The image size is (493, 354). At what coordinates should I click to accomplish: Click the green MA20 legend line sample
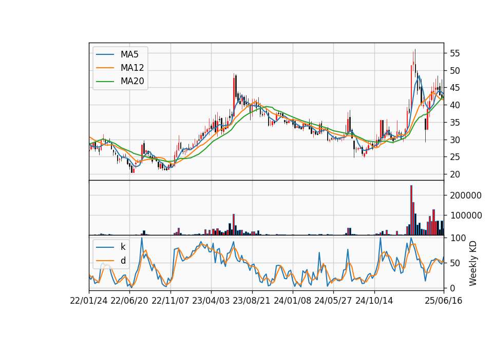click(105, 81)
